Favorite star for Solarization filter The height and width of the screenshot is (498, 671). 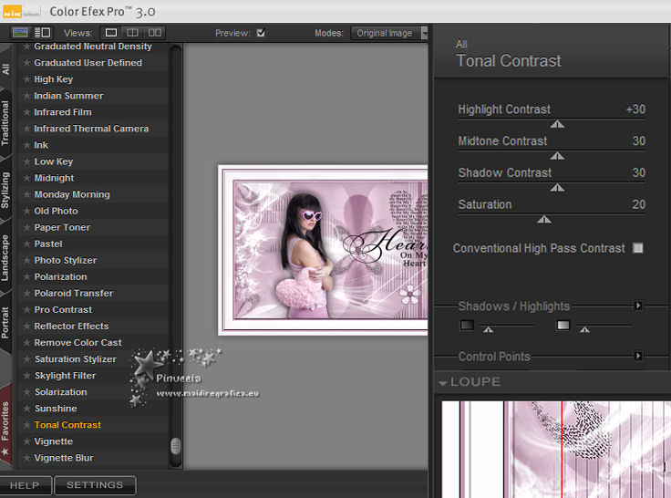(27, 392)
